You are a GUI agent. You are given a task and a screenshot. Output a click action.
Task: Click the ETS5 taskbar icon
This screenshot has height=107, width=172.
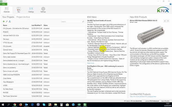pyautogui.click(x=85, y=105)
